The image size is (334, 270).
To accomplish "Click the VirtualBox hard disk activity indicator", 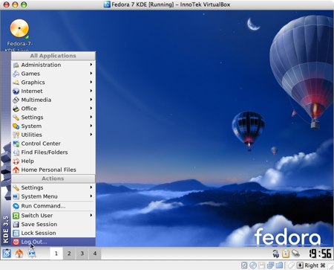I will pos(244,266).
